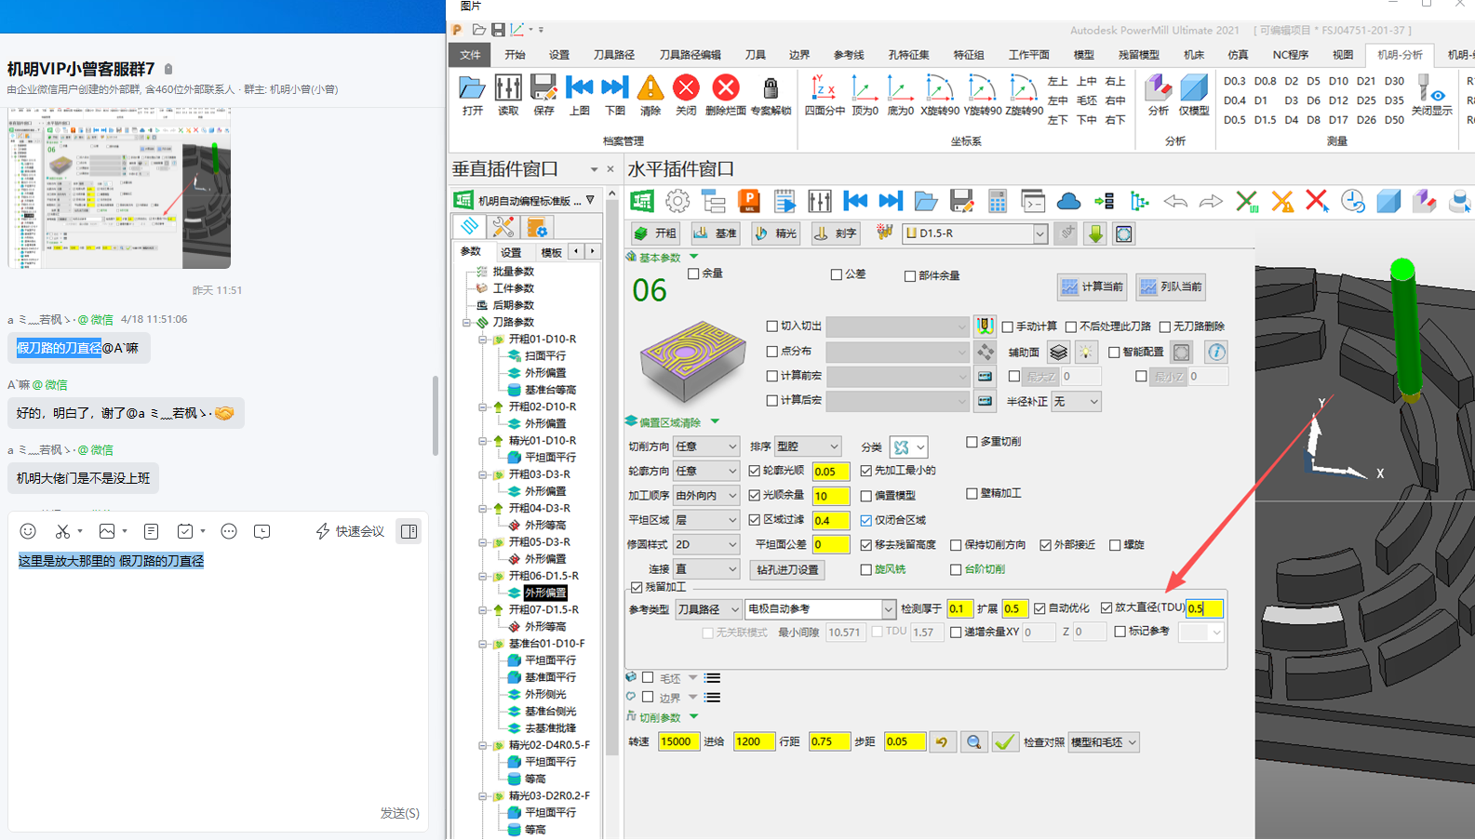Viewport: 1475px width, 840px height.
Task: Click the scissors screenshot icon in chat toolbar
Action: 62,531
